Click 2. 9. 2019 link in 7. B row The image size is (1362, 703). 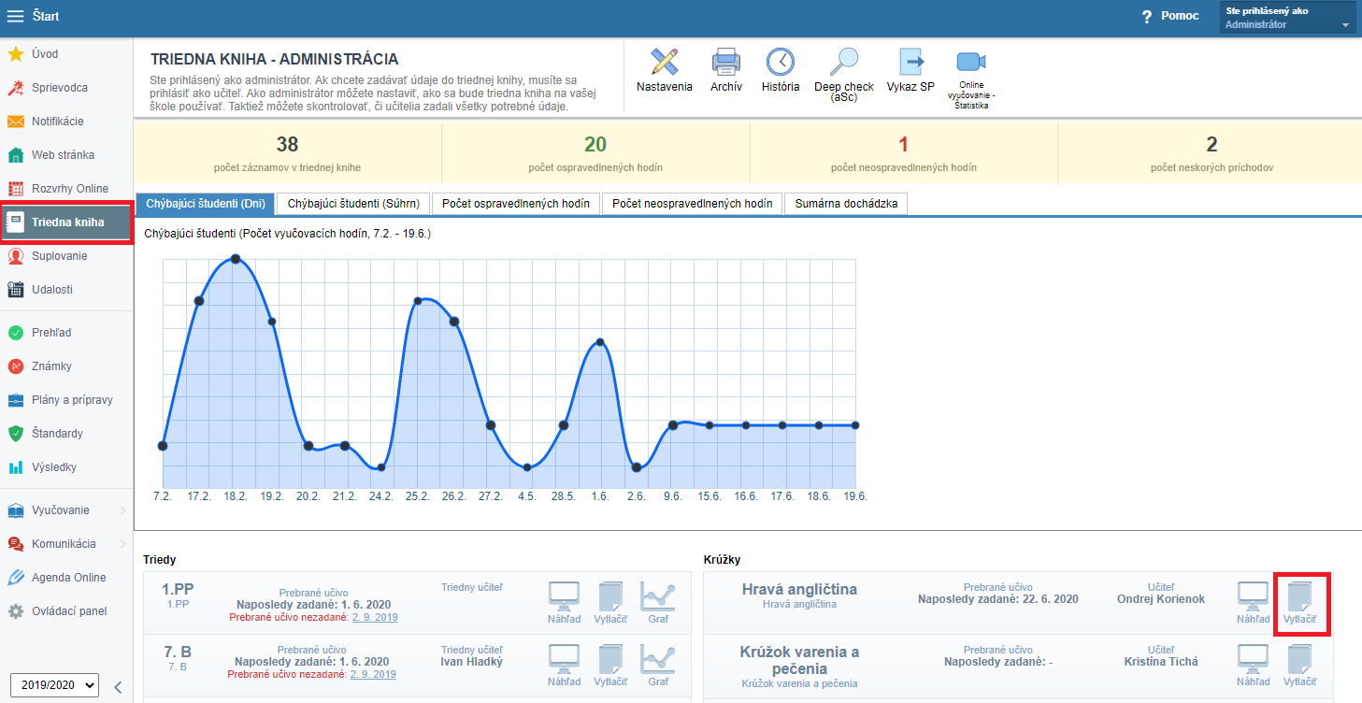coord(374,674)
